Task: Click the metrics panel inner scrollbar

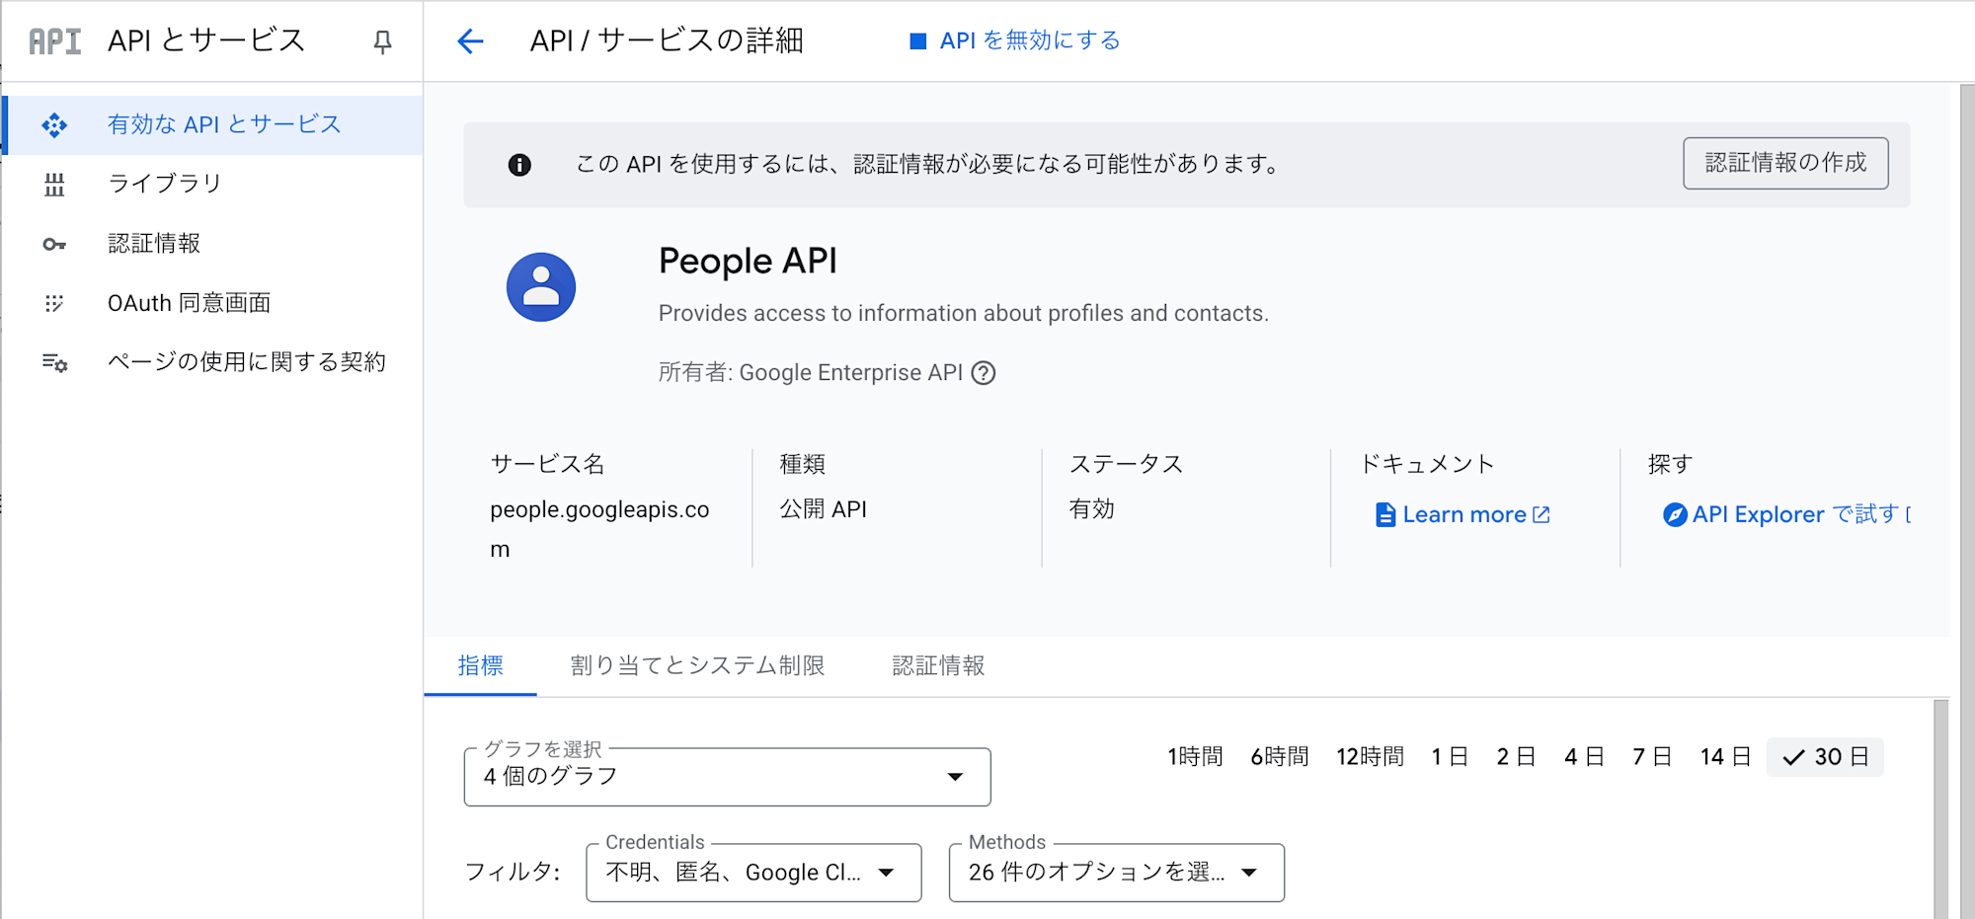Action: tap(1940, 809)
